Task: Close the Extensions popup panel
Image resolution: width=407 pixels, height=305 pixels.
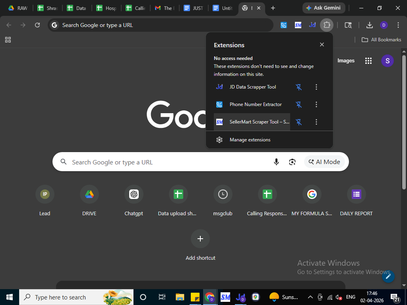Action: [x=322, y=44]
